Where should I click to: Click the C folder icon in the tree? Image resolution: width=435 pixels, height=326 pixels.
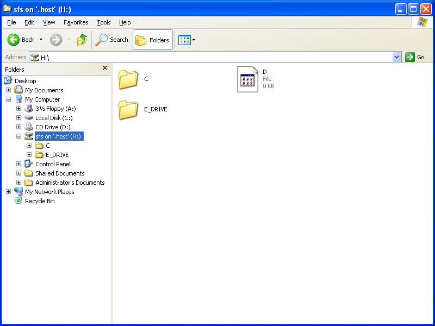click(x=39, y=146)
